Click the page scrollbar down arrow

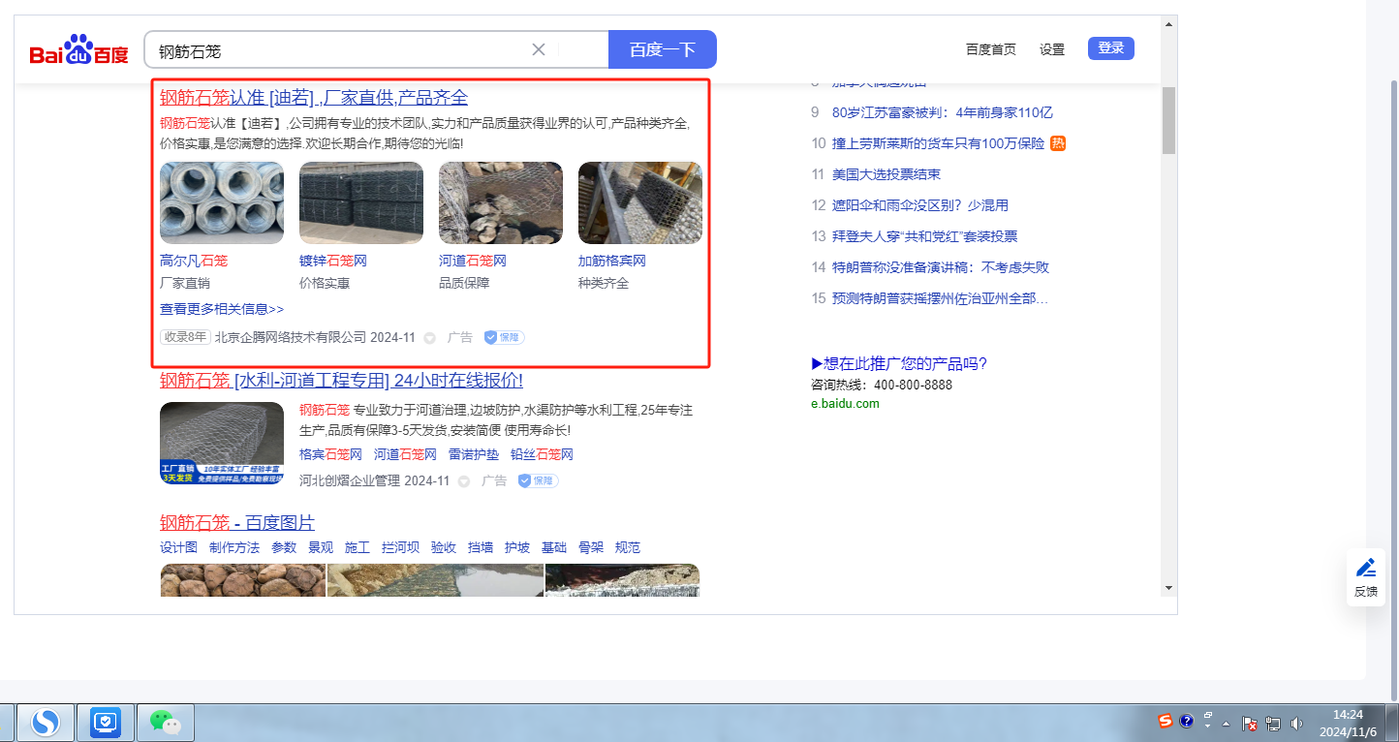pyautogui.click(x=1168, y=588)
